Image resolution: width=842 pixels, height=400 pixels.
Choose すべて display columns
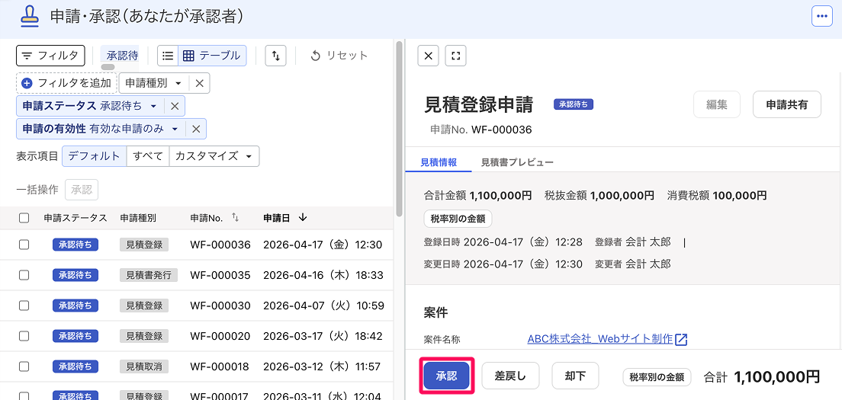click(148, 156)
